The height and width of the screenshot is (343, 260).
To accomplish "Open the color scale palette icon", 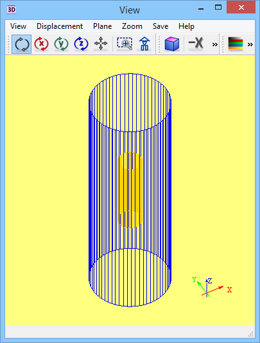I will coord(236,44).
